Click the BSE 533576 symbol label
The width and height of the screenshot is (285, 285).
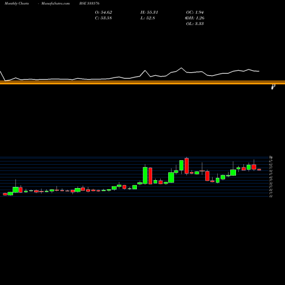point(89,3)
